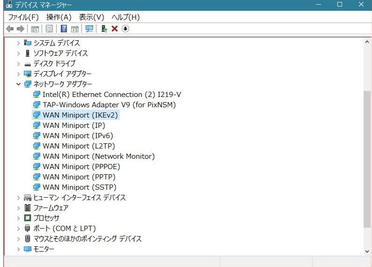This screenshot has height=267, width=372.
Task: Click the chip icon beside ファームウェア
Action: pos(28,208)
